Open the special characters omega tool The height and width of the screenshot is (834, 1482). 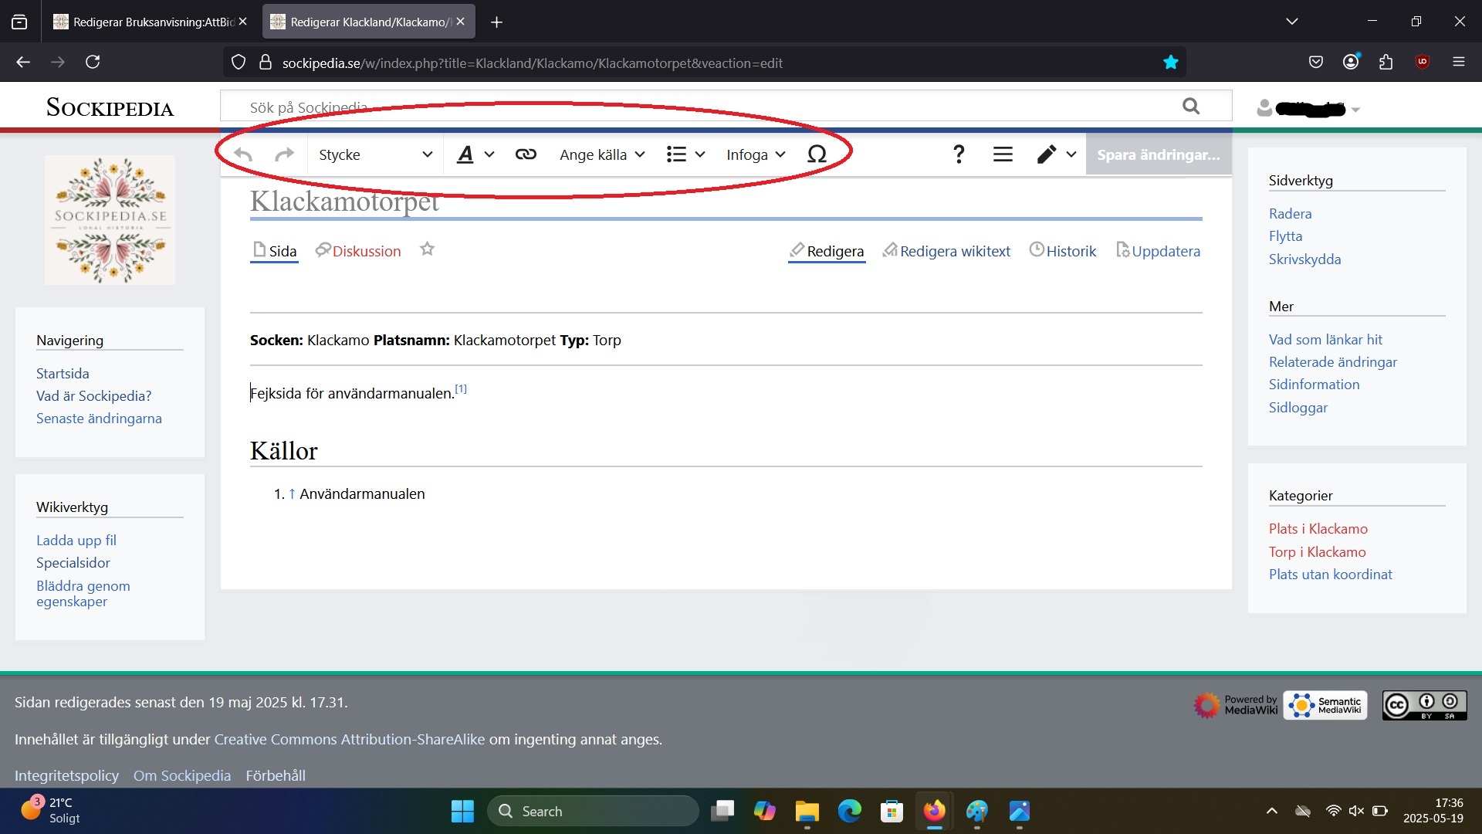817,154
